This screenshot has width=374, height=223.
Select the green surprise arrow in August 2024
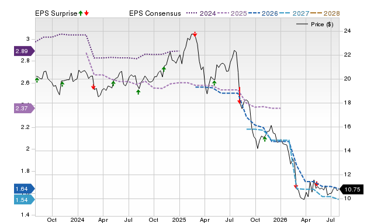pos(138,92)
